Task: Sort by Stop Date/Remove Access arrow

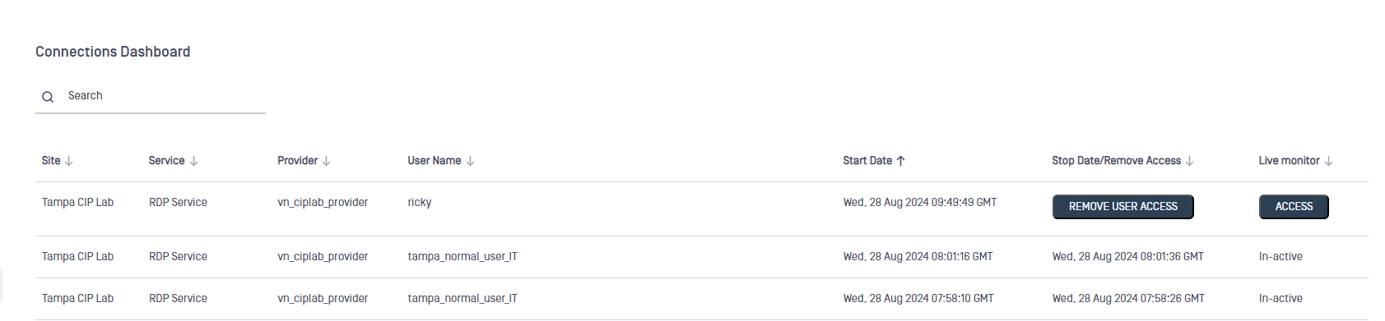Action: pos(1190,161)
